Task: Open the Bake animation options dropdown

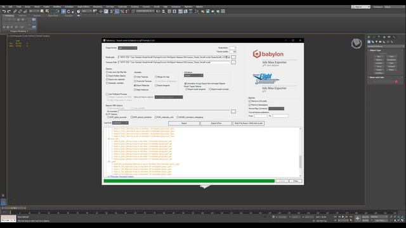Action: [169, 97]
